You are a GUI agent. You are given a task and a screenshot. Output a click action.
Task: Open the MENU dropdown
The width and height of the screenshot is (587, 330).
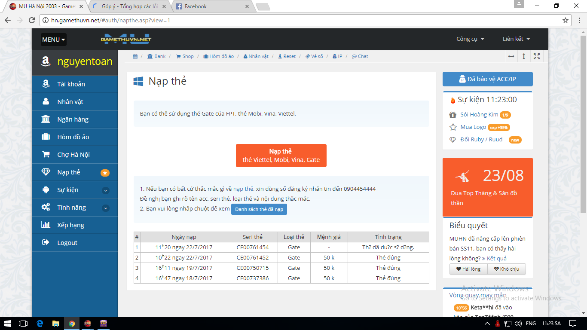54,40
